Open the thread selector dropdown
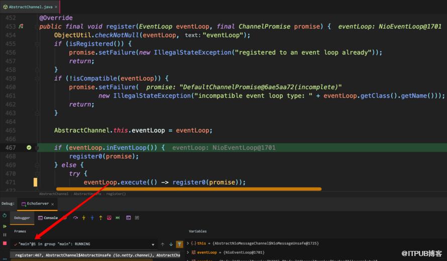447x261 pixels. 153,244
